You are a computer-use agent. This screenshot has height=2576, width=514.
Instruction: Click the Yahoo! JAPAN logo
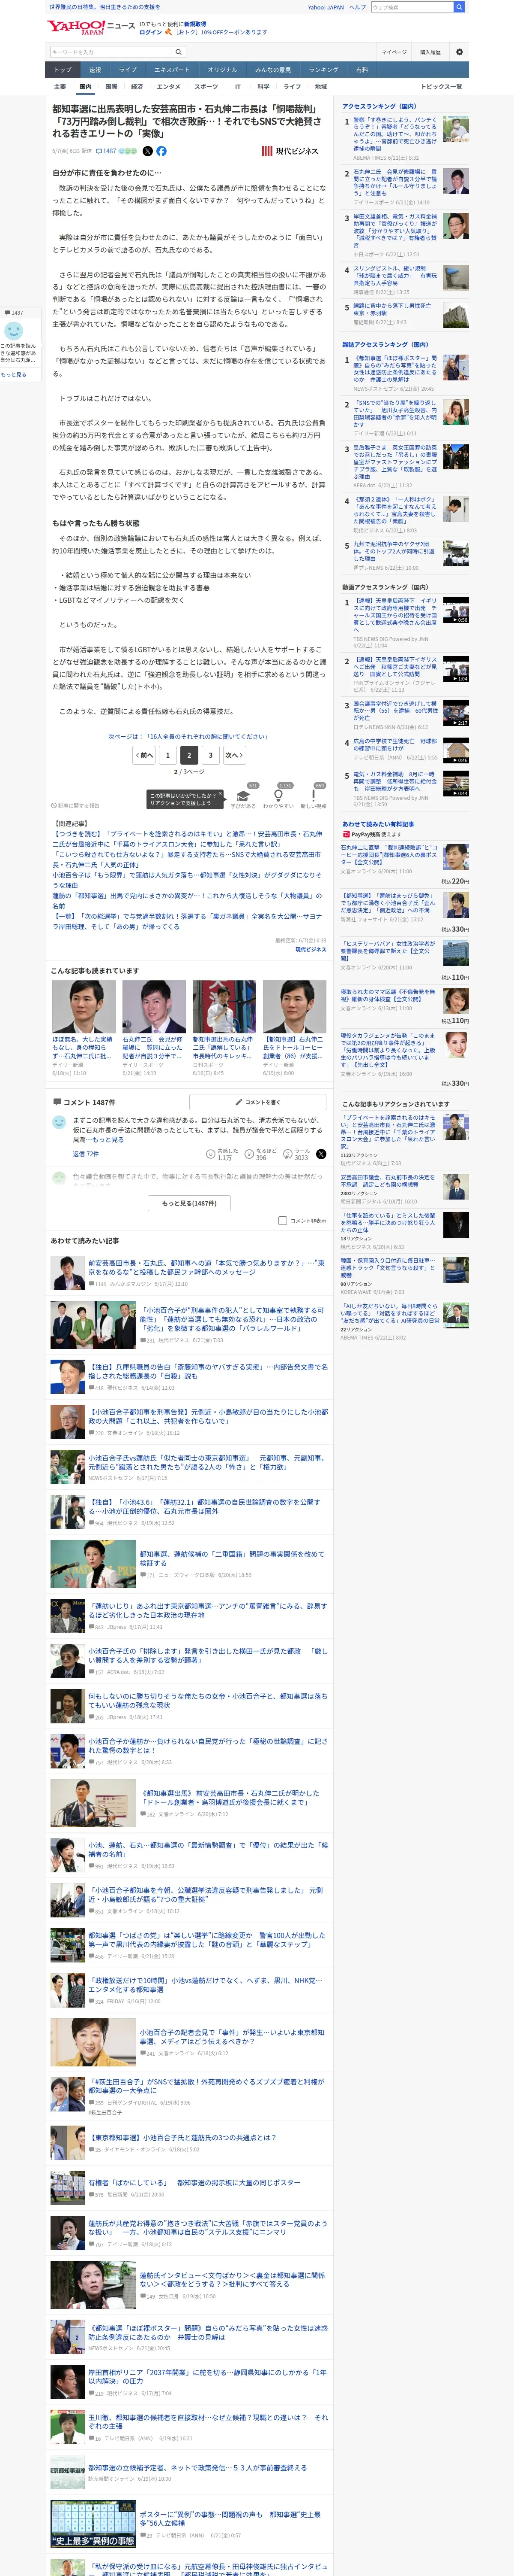(76, 27)
